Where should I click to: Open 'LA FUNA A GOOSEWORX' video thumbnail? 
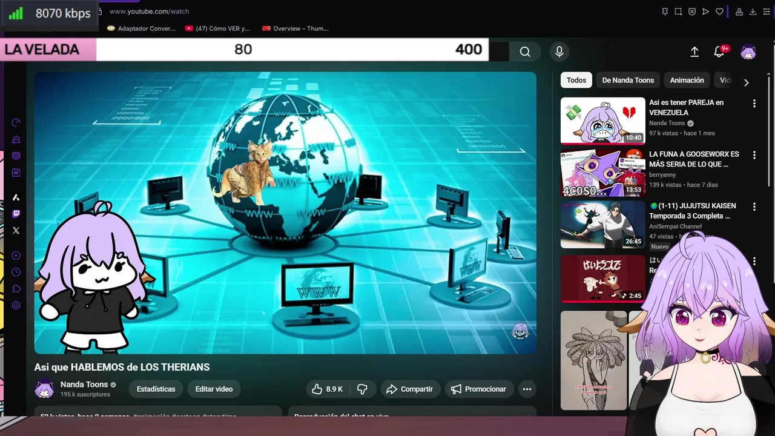(603, 173)
